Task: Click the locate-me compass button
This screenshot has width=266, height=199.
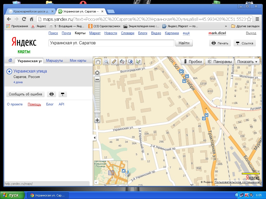Action: tap(97, 73)
